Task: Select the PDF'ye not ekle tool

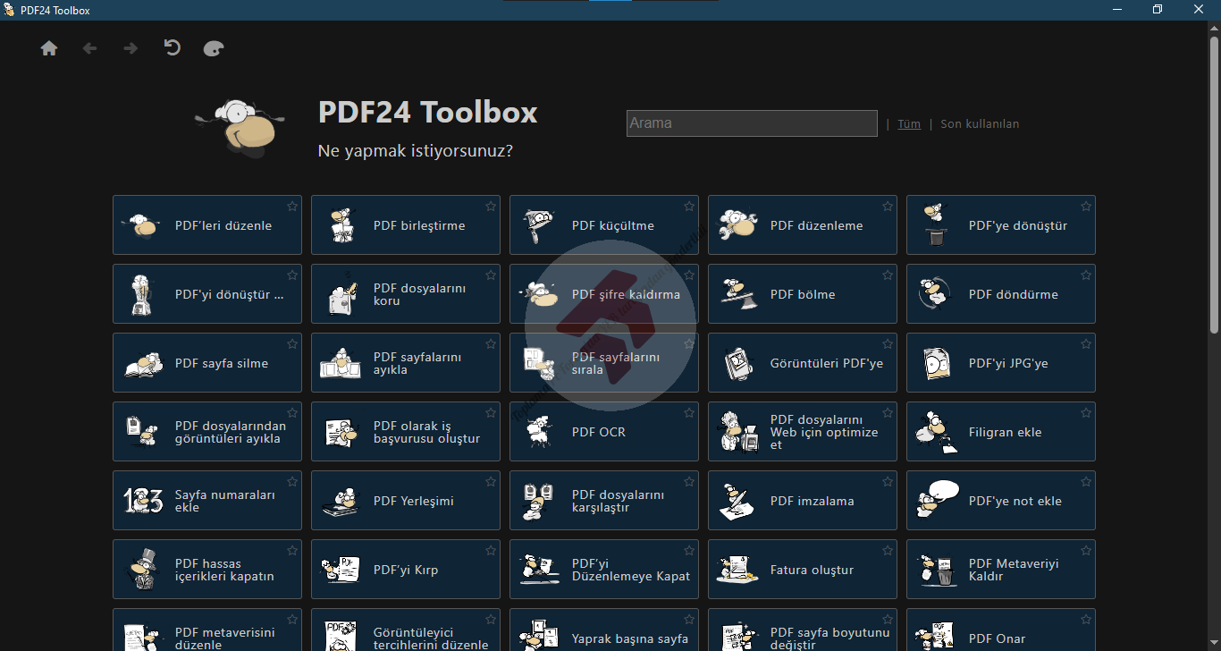Action: (x=1001, y=501)
